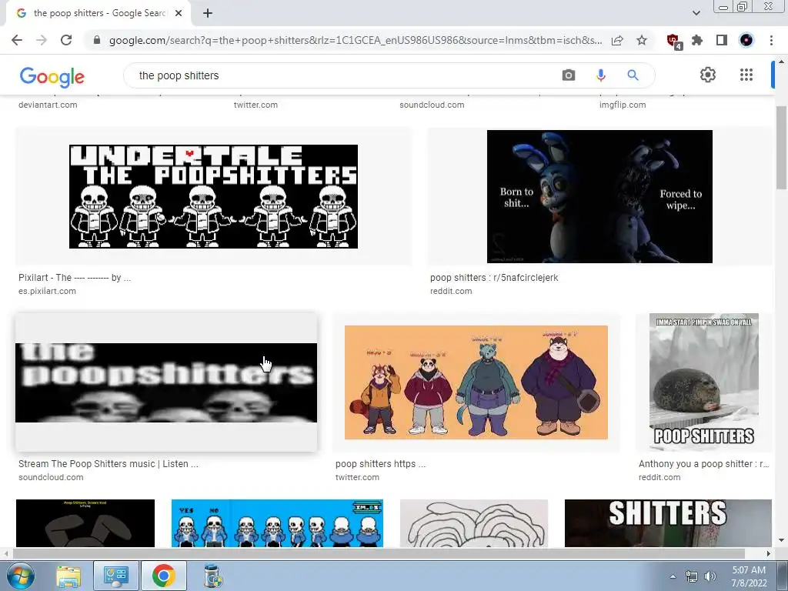Image resolution: width=788 pixels, height=591 pixels.
Task: Click the Google logo
Action: 52,76
